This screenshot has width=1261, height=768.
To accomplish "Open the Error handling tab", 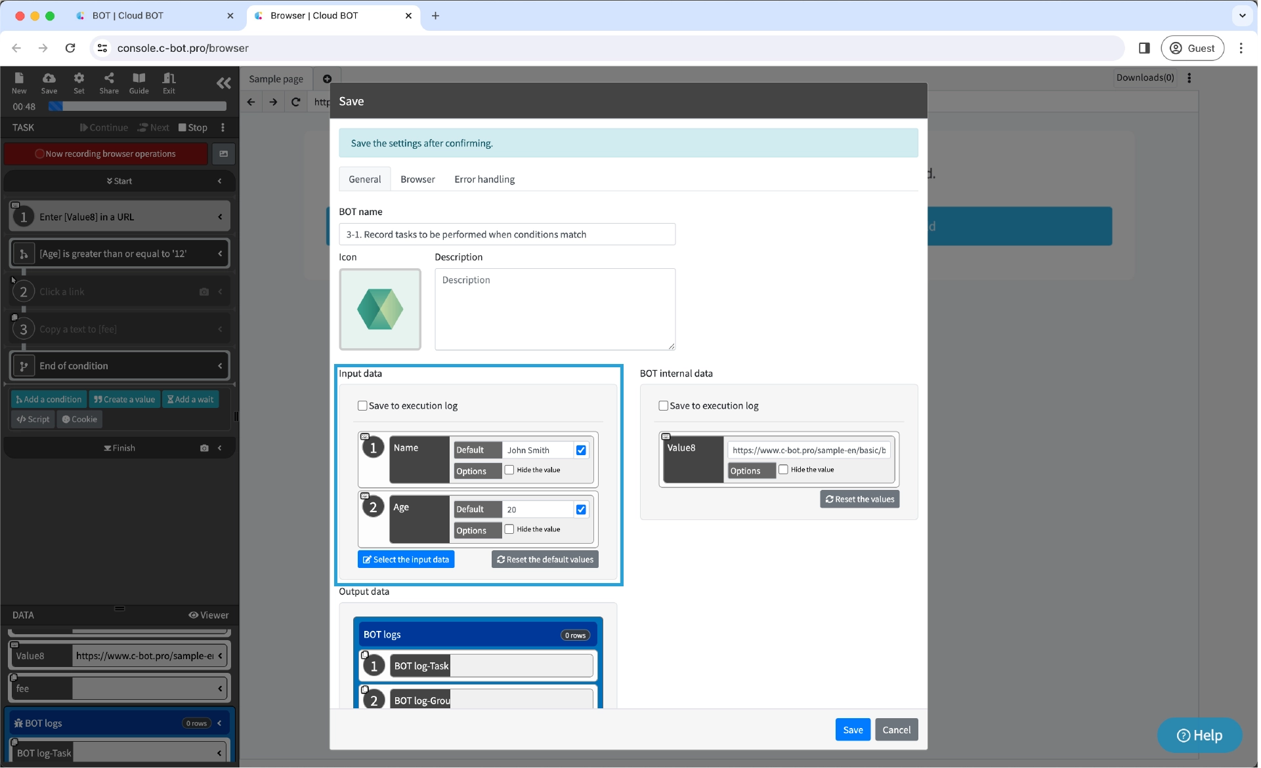I will point(484,179).
